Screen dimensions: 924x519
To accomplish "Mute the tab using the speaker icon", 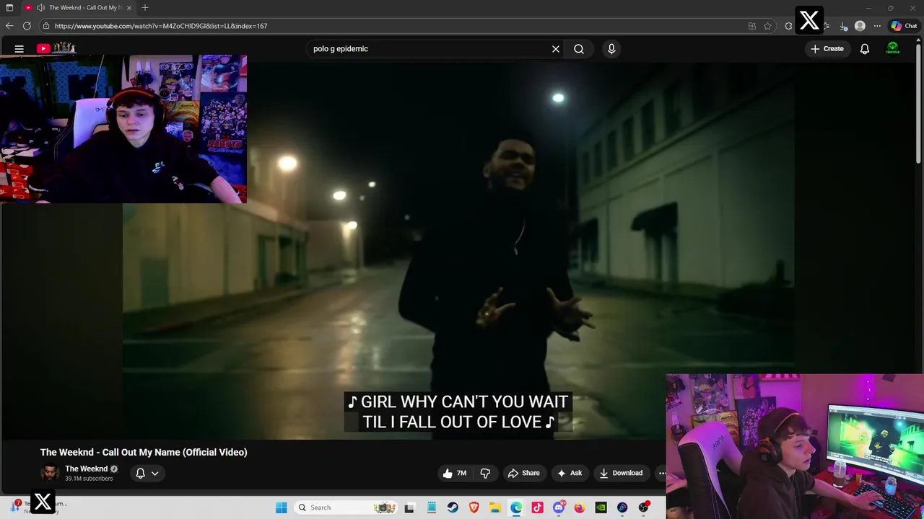I will coord(40,7).
